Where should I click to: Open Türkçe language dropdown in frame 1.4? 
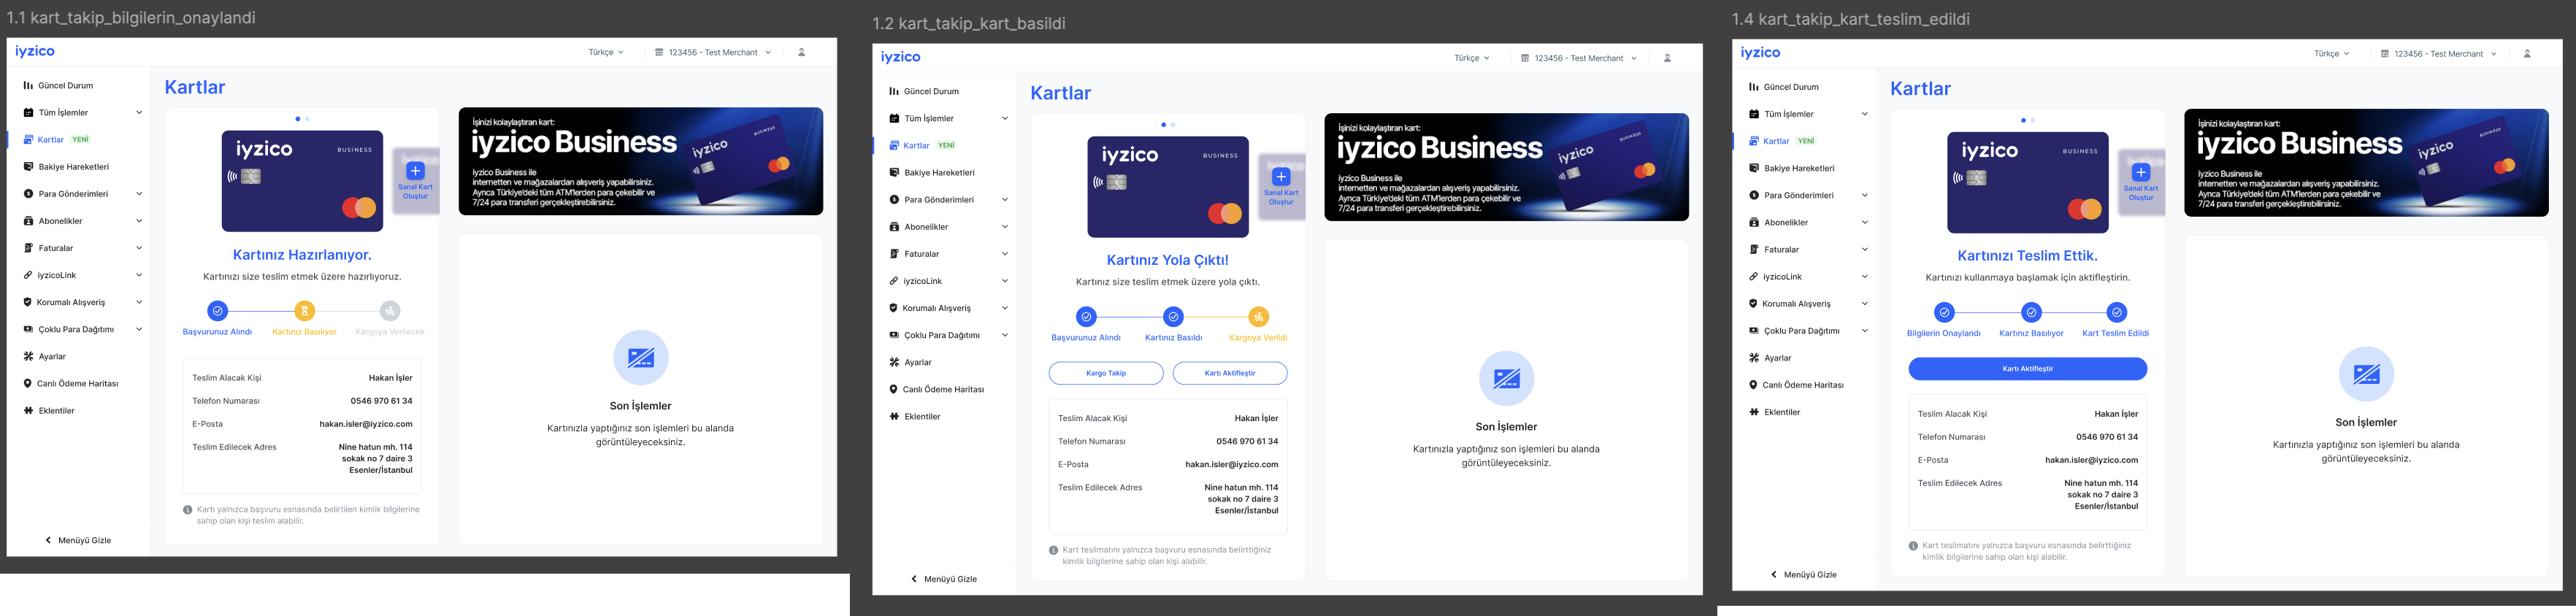coord(2332,54)
